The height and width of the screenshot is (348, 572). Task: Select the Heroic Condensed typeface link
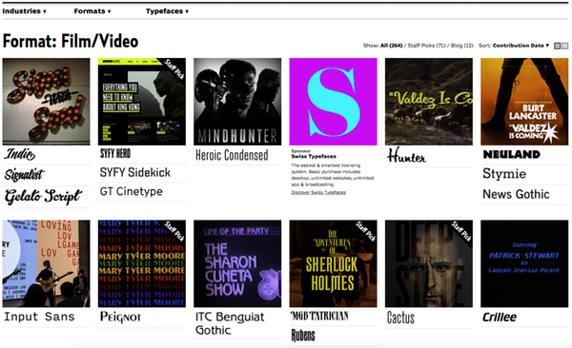[x=232, y=155]
